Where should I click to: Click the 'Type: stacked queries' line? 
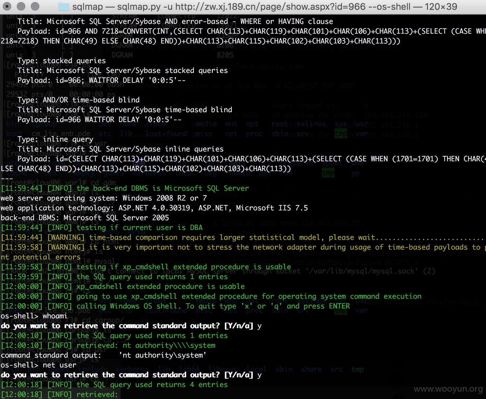pos(61,61)
